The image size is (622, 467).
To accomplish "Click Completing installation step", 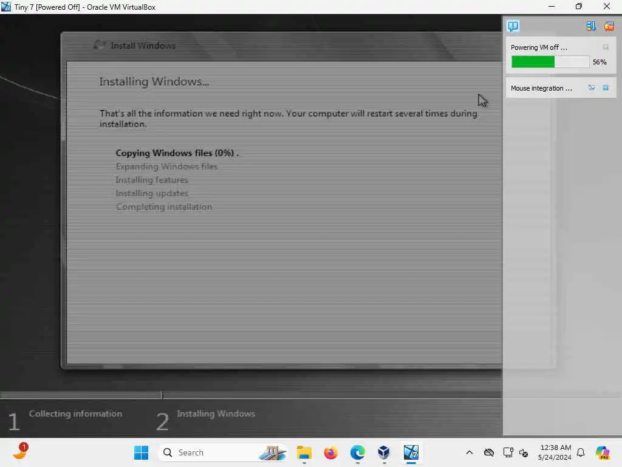I will (164, 207).
